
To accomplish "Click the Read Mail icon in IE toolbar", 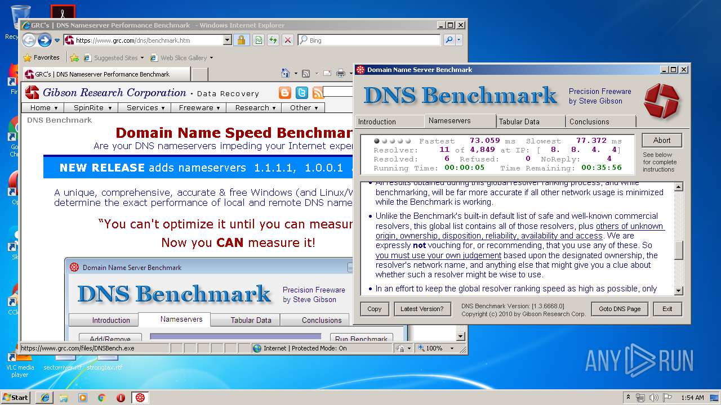I will 327,73.
